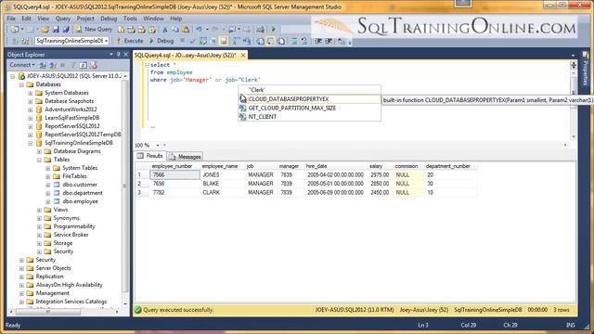Click the red Activity icon in Object Explorer toolbar
Image resolution: width=594 pixels, height=334 pixels.
[x=94, y=65]
